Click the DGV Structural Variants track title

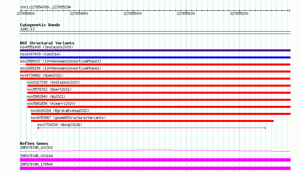click(47, 43)
